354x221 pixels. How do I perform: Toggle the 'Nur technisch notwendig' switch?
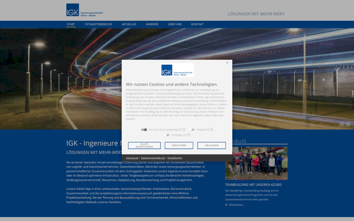pos(144,130)
